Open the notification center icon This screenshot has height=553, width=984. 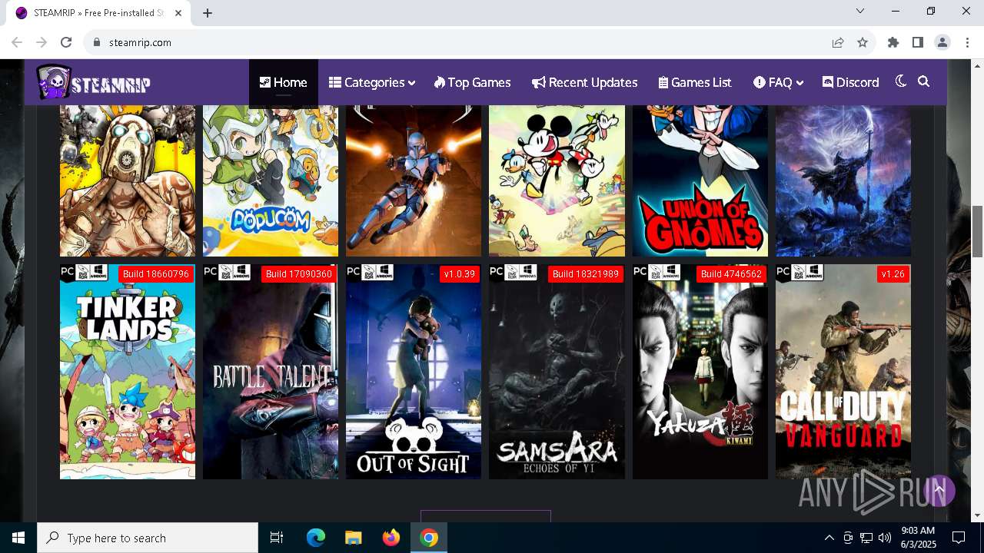point(959,538)
